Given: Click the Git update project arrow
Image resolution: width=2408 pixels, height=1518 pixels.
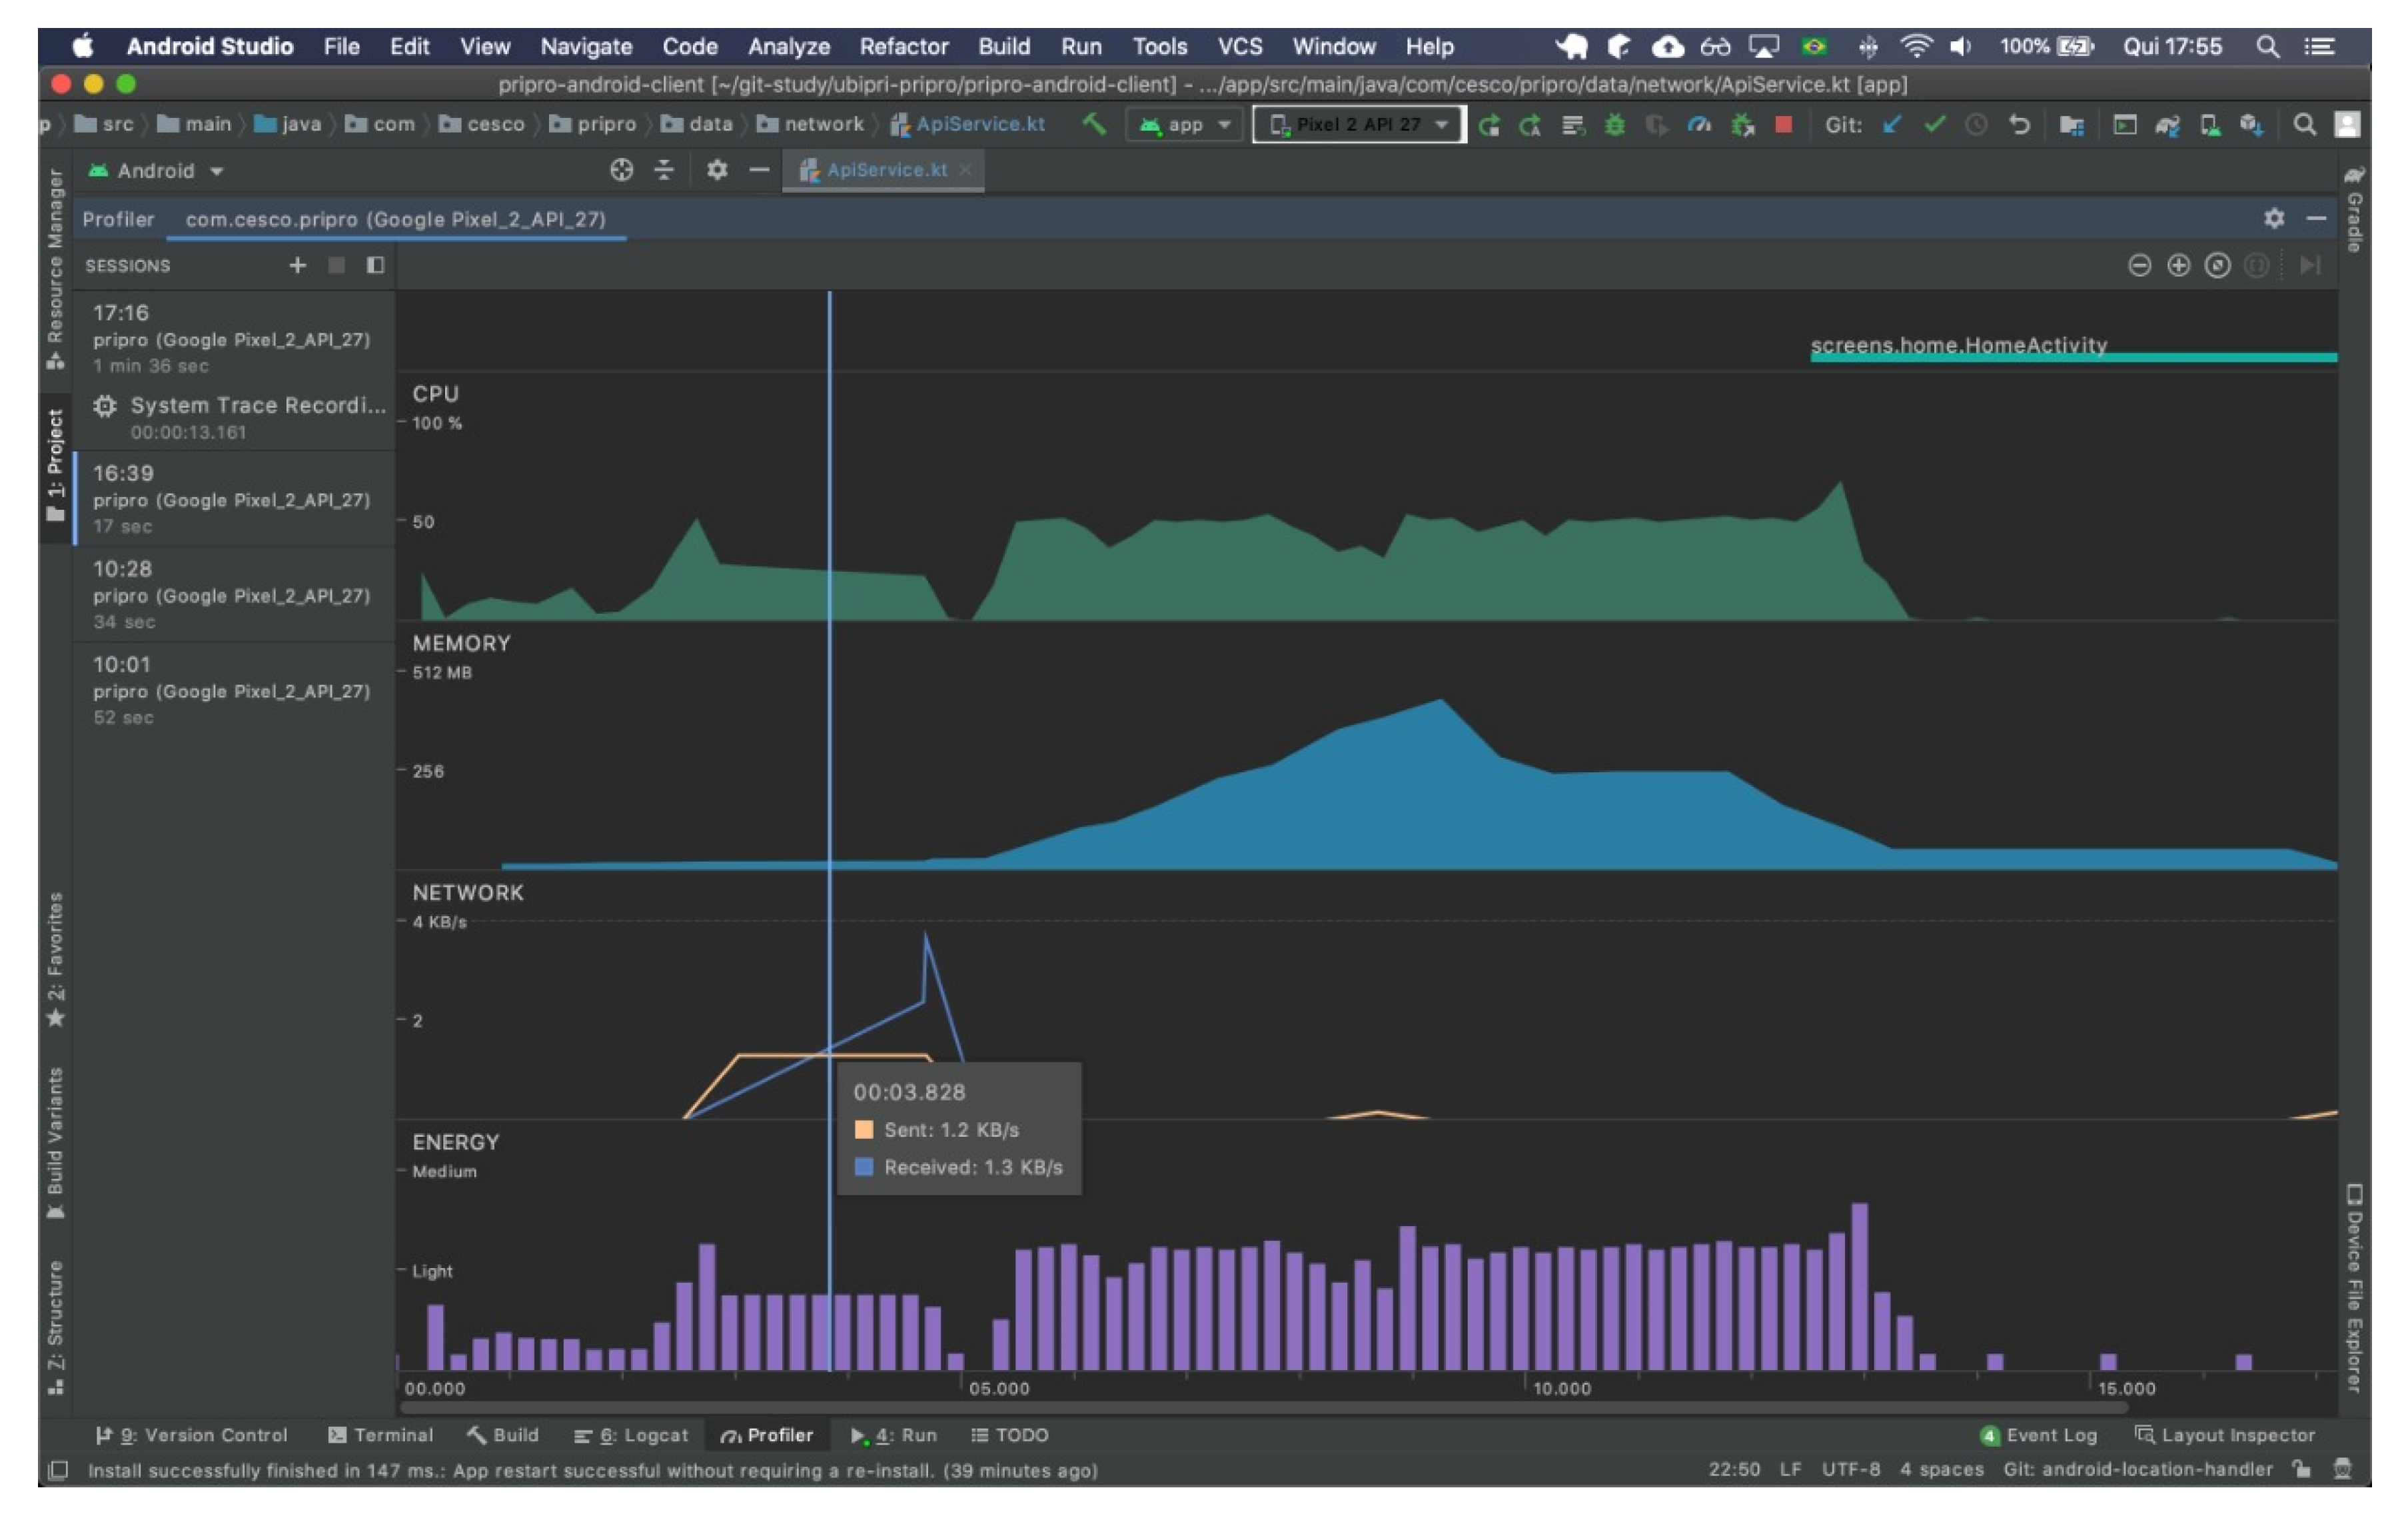Looking at the screenshot, I should [1891, 125].
